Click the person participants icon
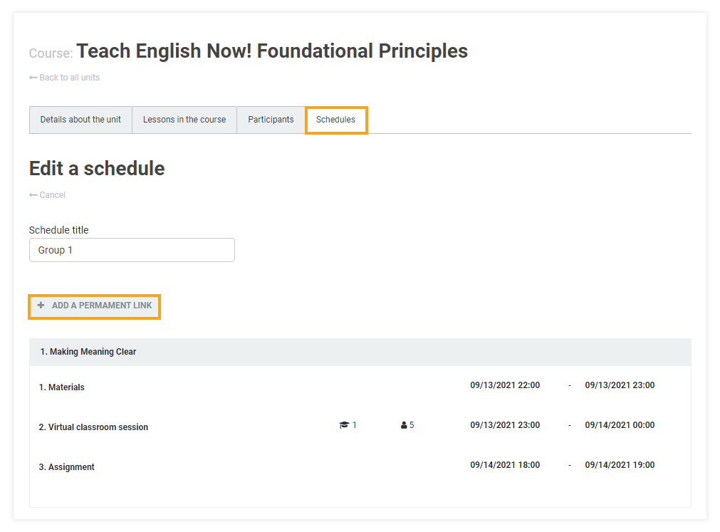 coord(404,425)
